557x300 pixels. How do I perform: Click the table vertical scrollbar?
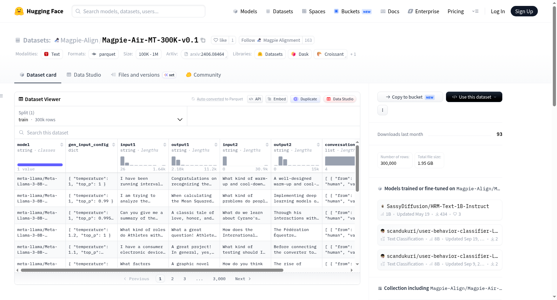coord(357,168)
